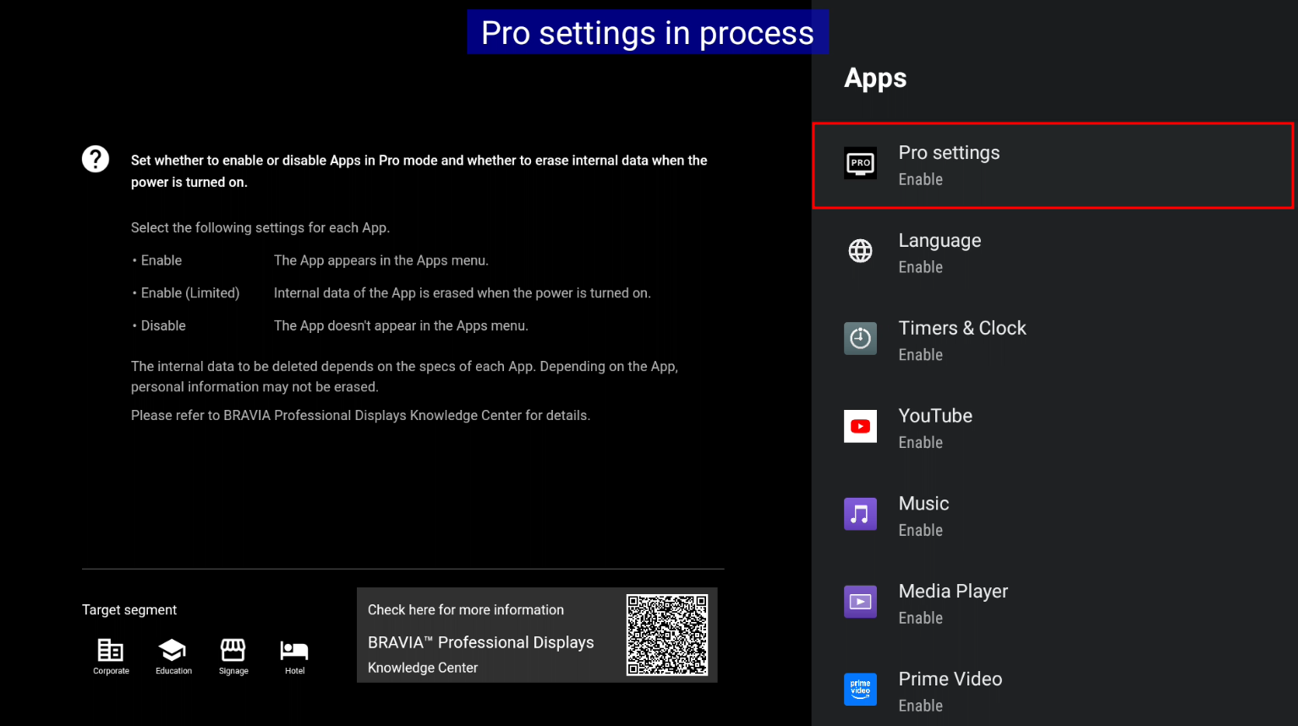Open the Pro settings app entry

click(1053, 166)
